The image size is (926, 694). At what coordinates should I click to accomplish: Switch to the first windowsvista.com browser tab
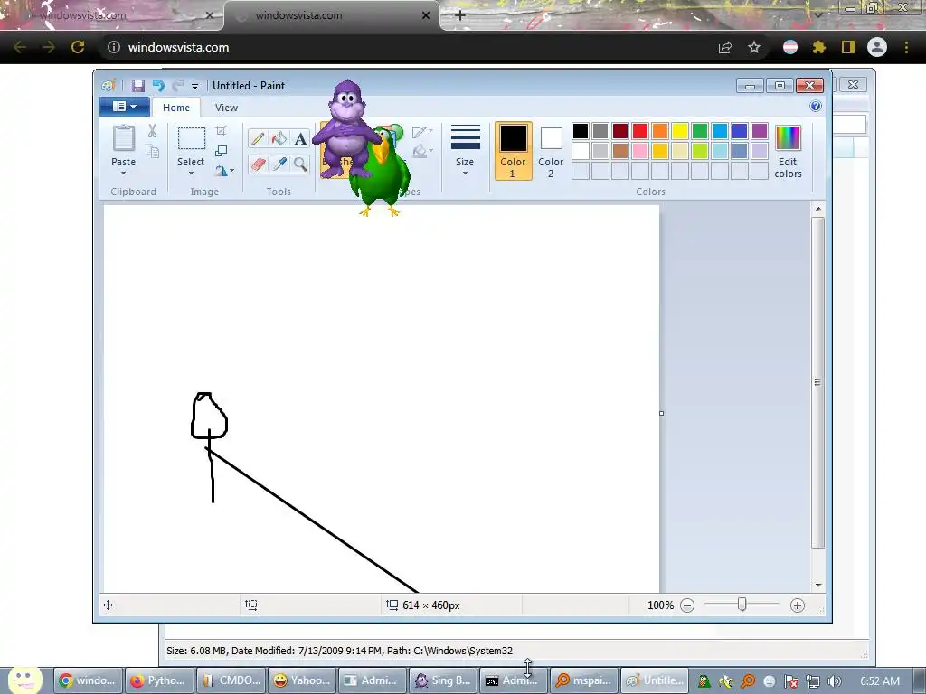tap(112, 15)
